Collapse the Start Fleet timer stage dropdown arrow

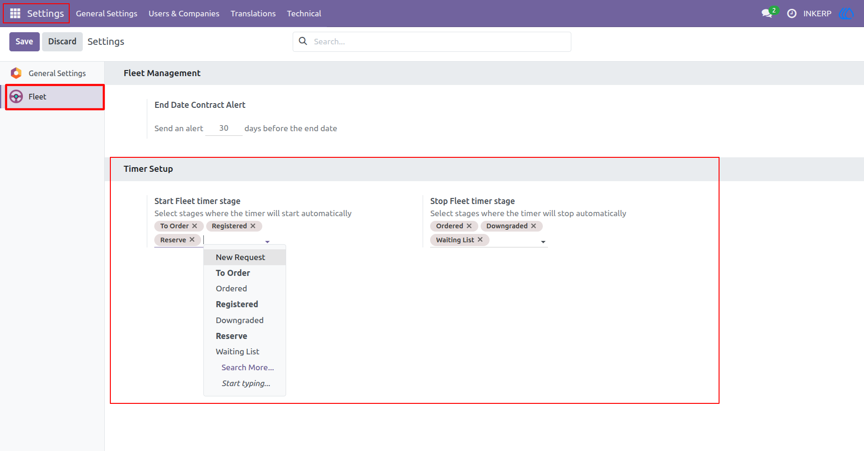[x=267, y=242]
